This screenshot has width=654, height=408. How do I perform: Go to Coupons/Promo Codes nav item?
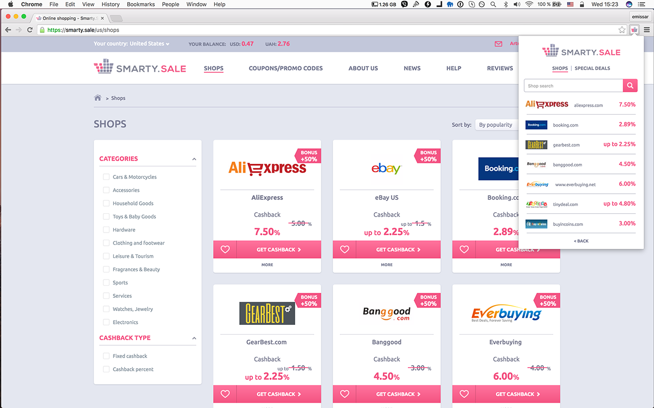tap(286, 68)
